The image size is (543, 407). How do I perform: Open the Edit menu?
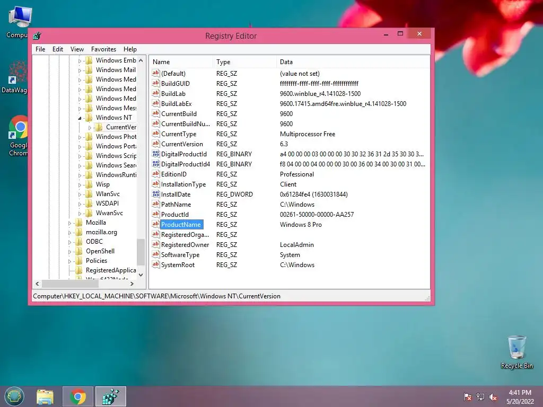[57, 49]
